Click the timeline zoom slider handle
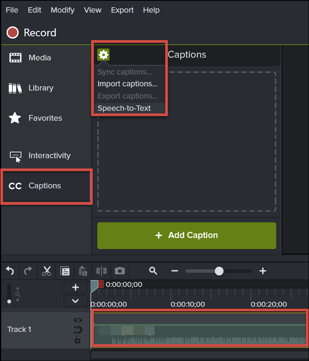Screen dimensions: 309x361 pos(219,271)
